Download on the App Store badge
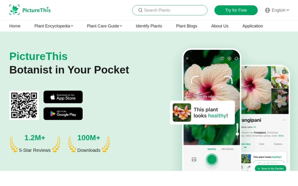Image resolution: width=298 pixels, height=186 pixels. 63,97
